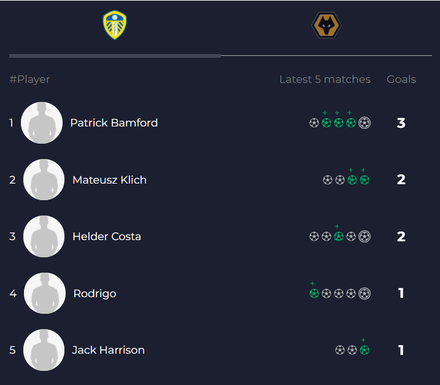The image size is (440, 385).
Task: Click Helder Costa's green goal ball icon
Action: click(339, 236)
